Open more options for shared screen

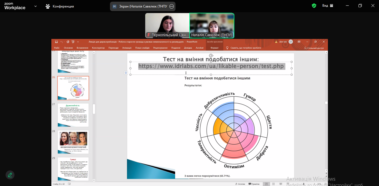point(172,6)
